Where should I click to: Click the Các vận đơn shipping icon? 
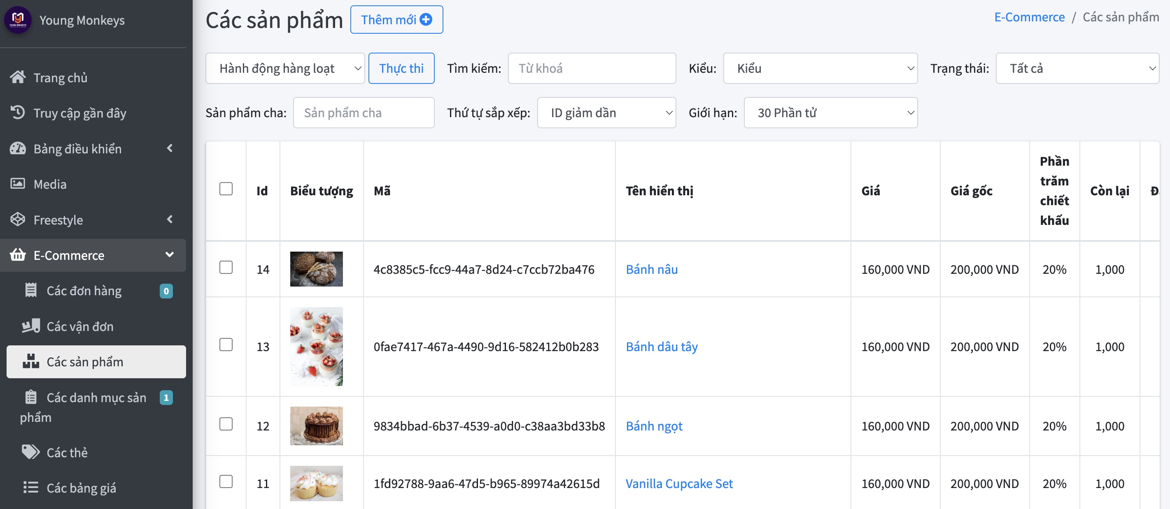[x=31, y=326]
